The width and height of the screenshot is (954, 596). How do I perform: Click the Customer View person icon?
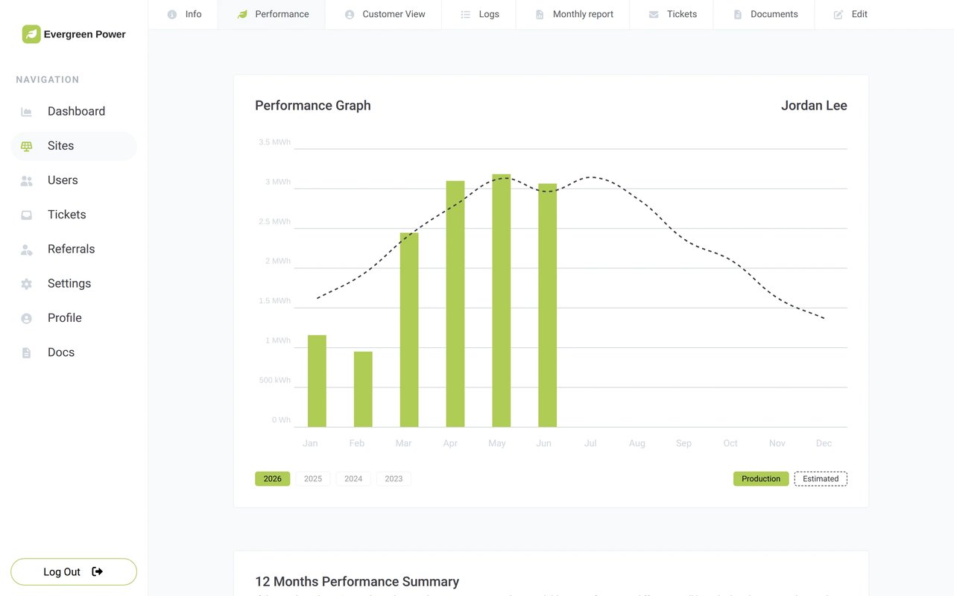click(x=350, y=14)
